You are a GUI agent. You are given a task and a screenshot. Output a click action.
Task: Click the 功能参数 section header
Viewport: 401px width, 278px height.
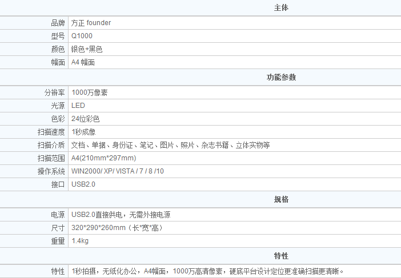point(281,77)
